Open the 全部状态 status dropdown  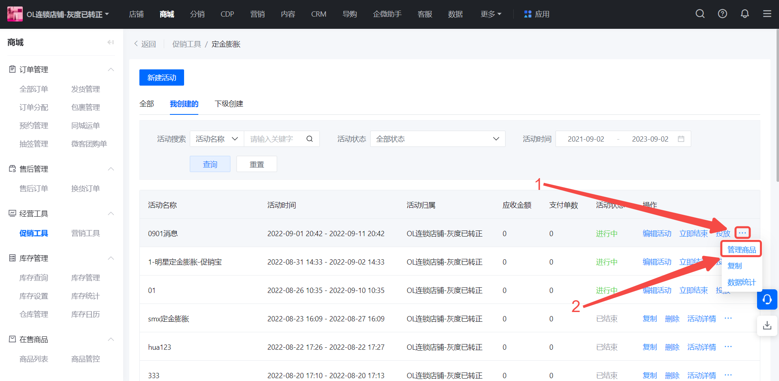tap(437, 139)
